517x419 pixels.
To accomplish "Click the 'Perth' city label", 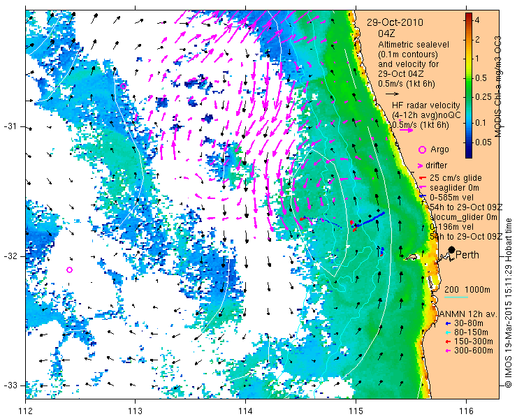I will 467,255.
